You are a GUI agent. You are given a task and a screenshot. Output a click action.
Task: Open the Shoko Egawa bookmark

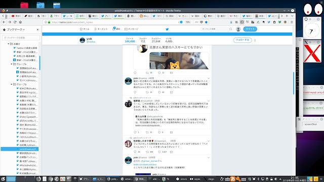click(27, 117)
